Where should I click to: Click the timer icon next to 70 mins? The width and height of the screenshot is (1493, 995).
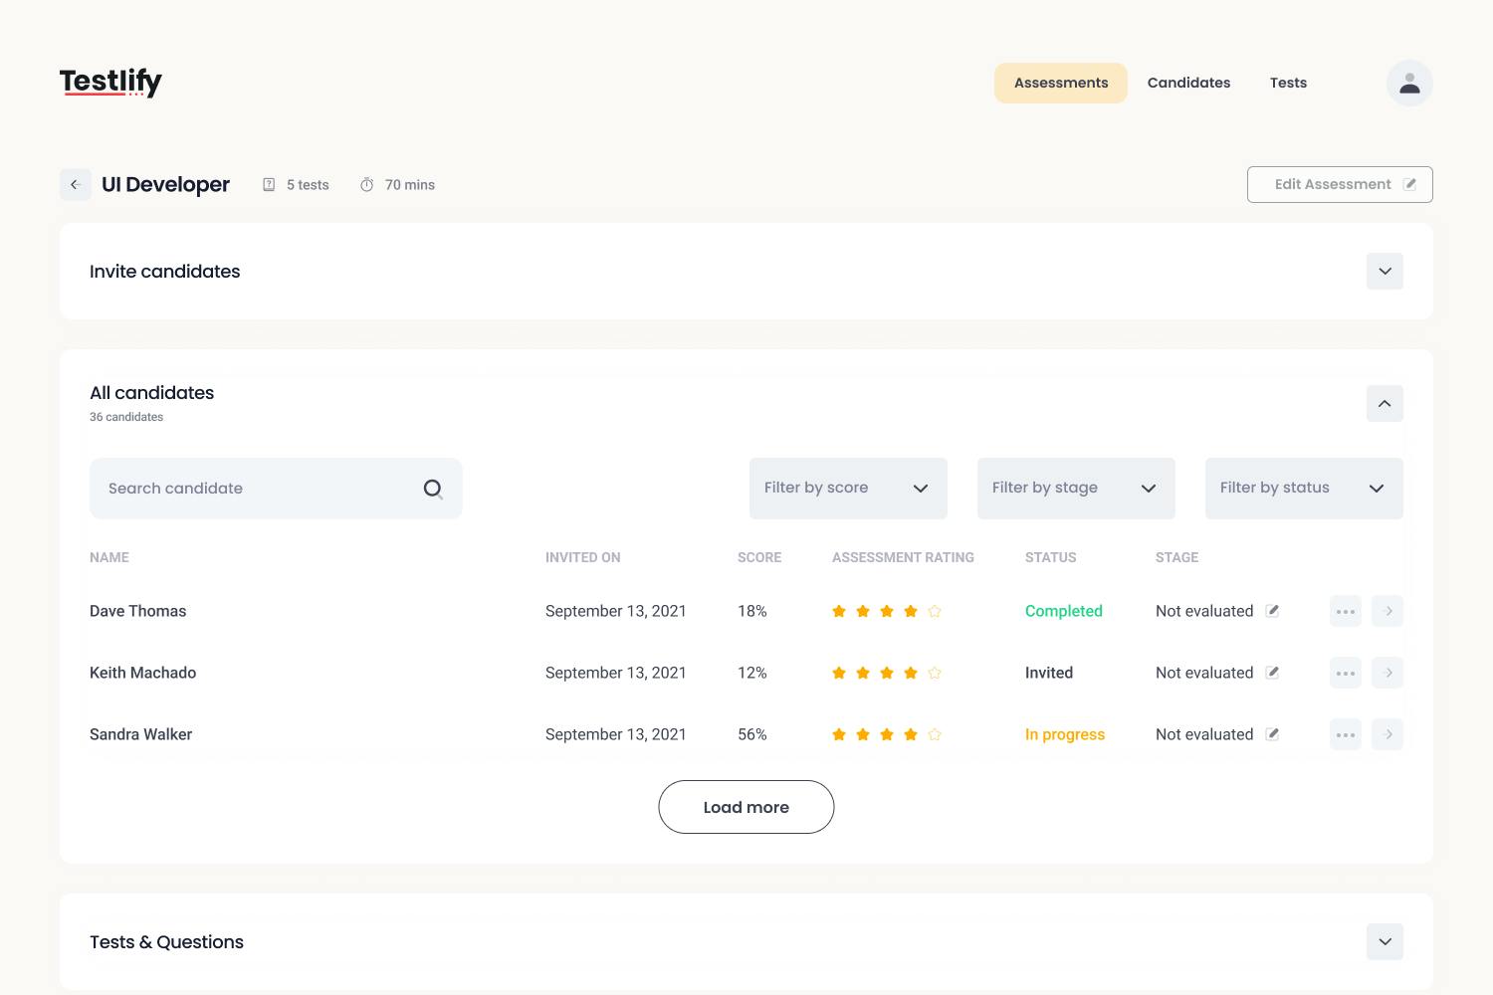pos(367,184)
